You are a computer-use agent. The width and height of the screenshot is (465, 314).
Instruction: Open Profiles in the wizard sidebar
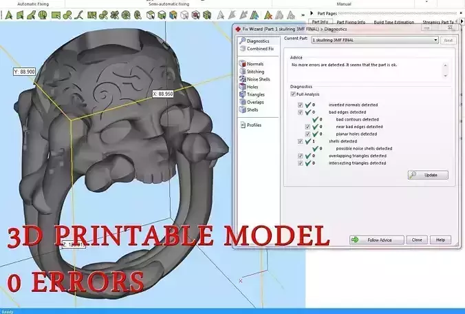coord(251,125)
